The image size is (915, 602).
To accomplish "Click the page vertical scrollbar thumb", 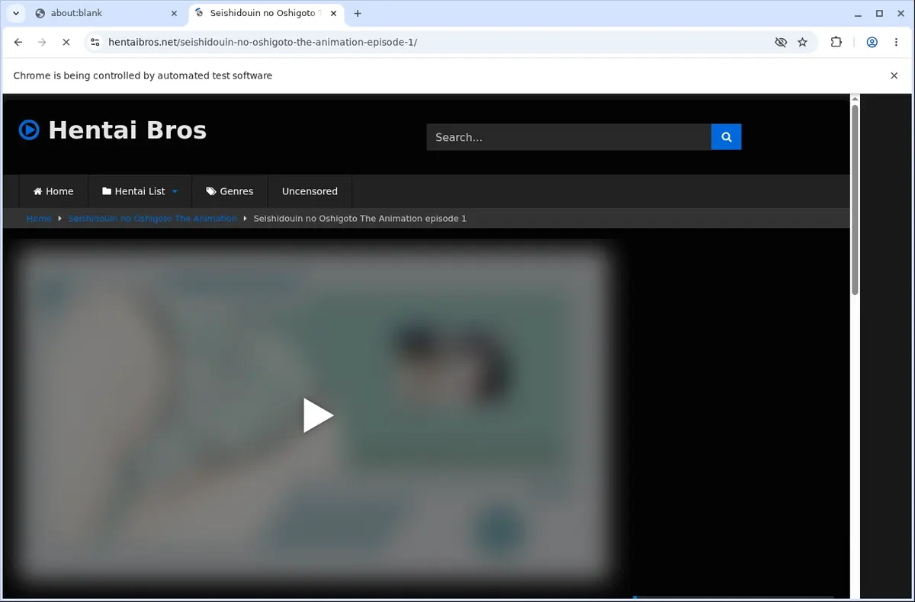I will (x=855, y=200).
